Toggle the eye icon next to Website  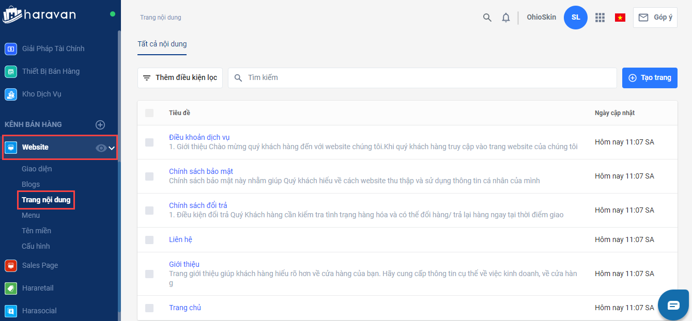coord(101,148)
